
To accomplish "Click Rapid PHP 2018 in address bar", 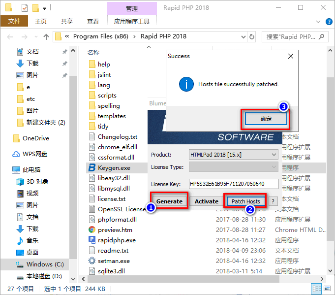I will tap(163, 36).
